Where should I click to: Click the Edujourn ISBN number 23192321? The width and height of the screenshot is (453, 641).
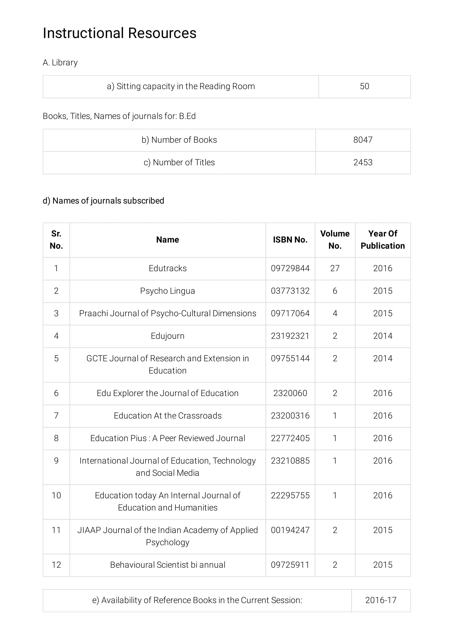290,336
